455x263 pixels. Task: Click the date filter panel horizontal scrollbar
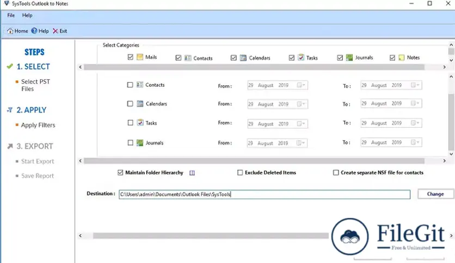point(254,161)
